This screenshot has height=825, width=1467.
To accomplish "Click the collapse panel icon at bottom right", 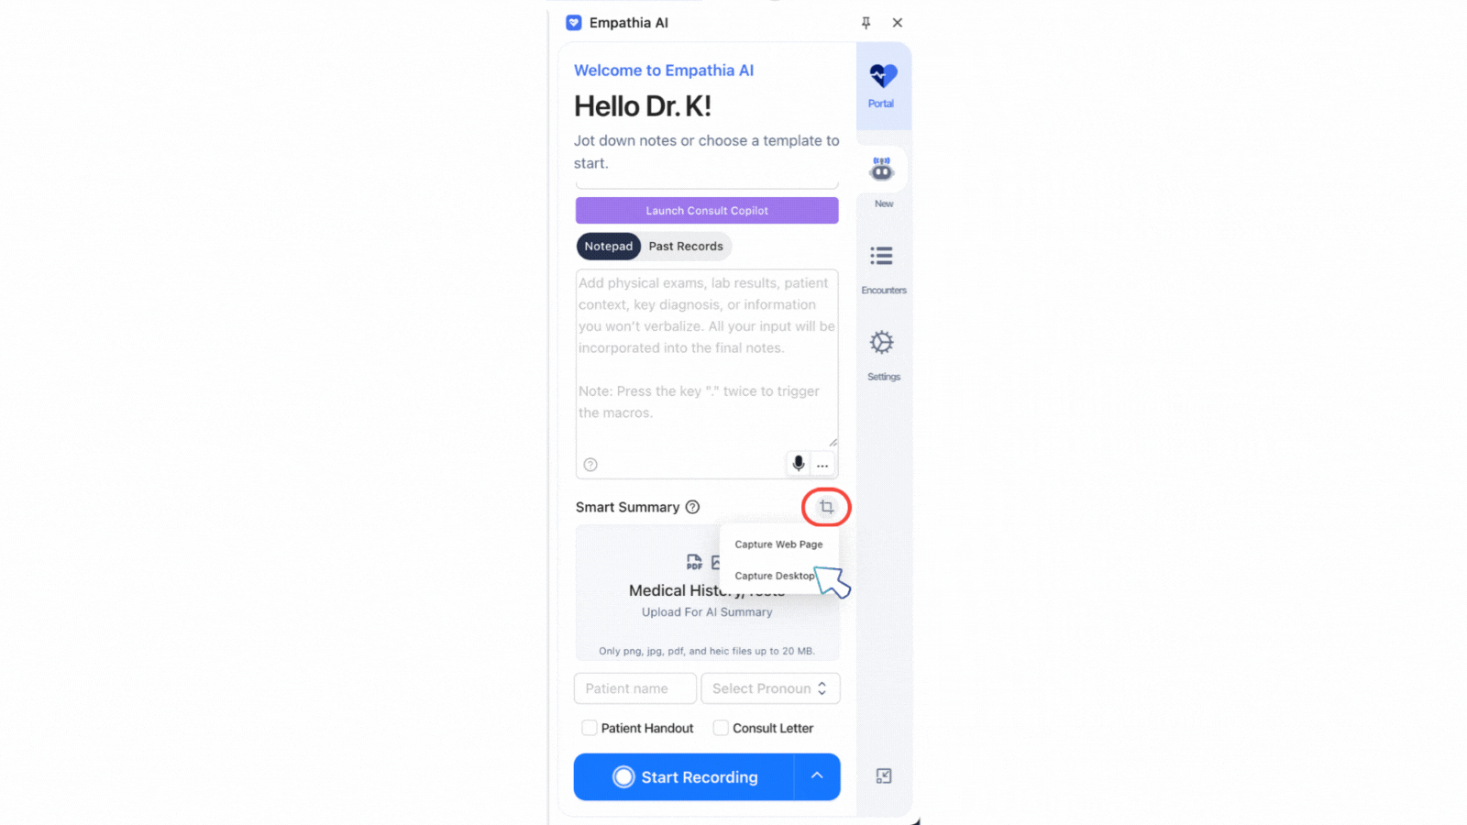I will (884, 775).
